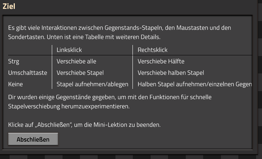
Task: Select the Strg row label
Action: [14, 62]
